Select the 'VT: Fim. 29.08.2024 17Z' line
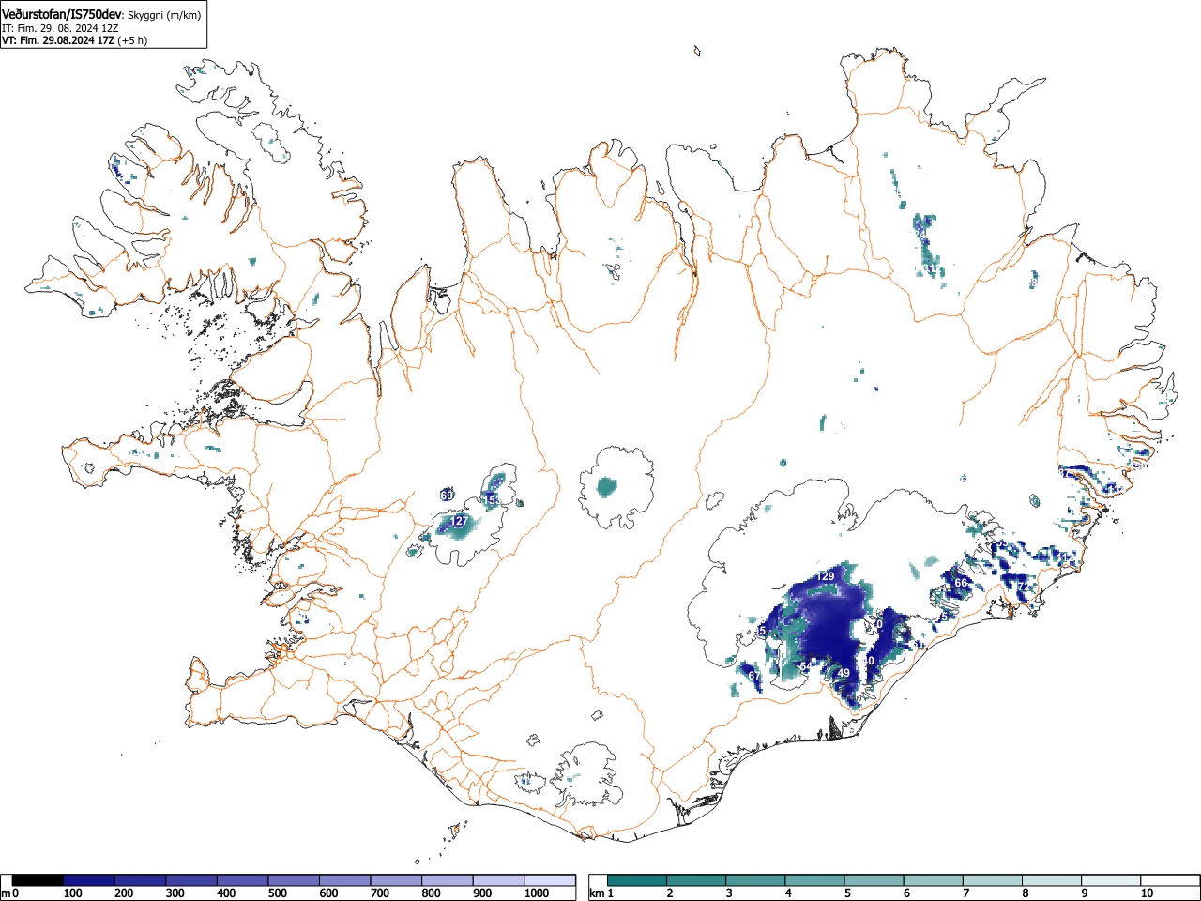 pyautogui.click(x=58, y=40)
